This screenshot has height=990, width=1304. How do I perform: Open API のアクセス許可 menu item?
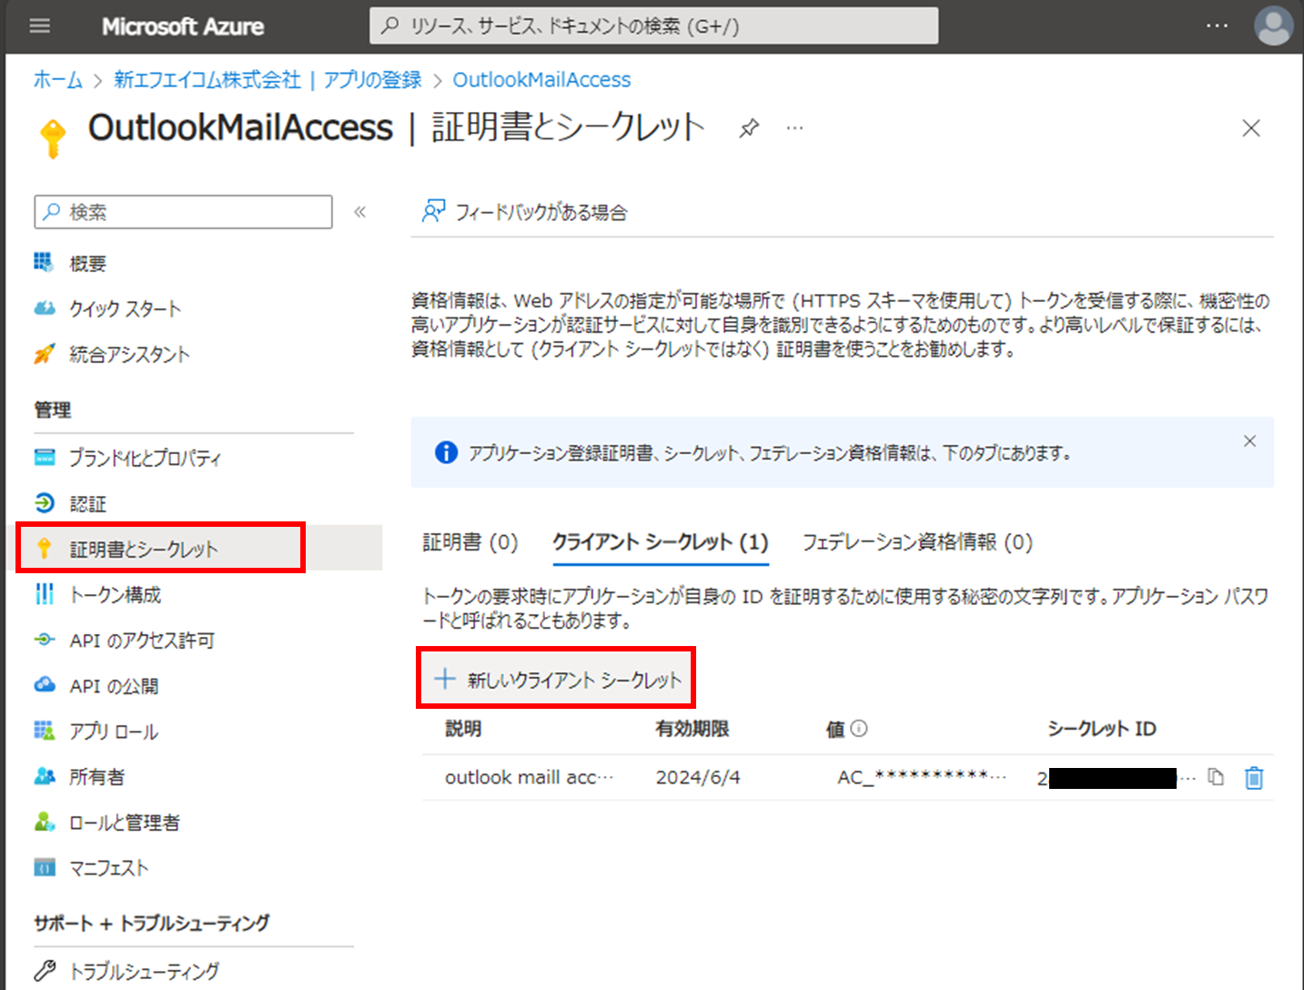click(x=142, y=641)
